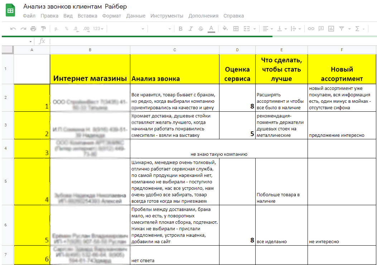This screenshot has width=377, height=265.
Task: Click the cell нет ответа
Action: click(x=175, y=255)
